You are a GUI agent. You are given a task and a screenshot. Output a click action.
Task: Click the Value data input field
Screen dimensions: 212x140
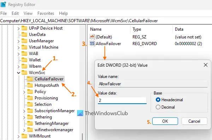(122, 100)
